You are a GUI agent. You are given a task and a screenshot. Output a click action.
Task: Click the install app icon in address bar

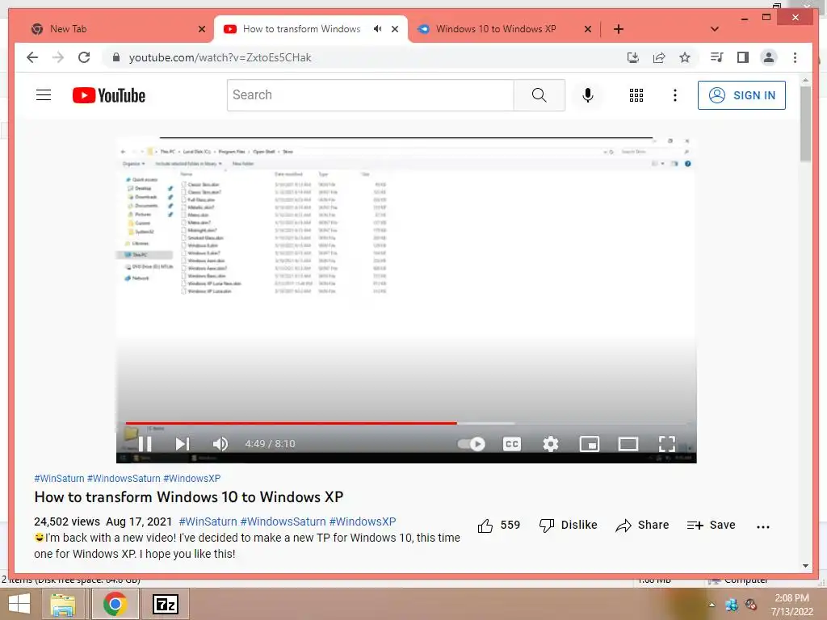(633, 57)
